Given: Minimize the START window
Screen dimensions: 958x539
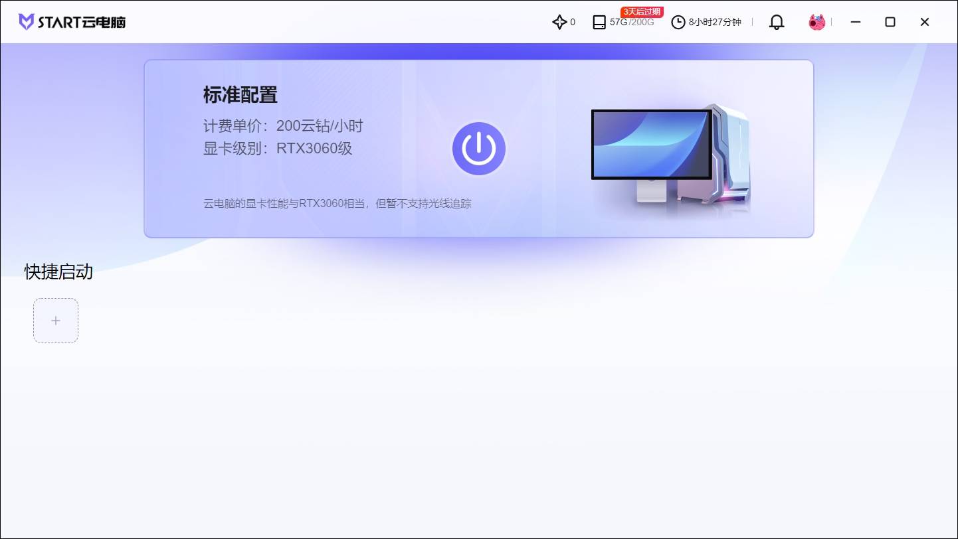Looking at the screenshot, I should pos(856,22).
